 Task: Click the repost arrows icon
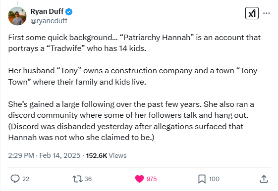[78, 179]
